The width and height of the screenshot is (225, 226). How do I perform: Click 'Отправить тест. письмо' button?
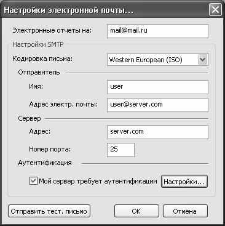[49, 211]
